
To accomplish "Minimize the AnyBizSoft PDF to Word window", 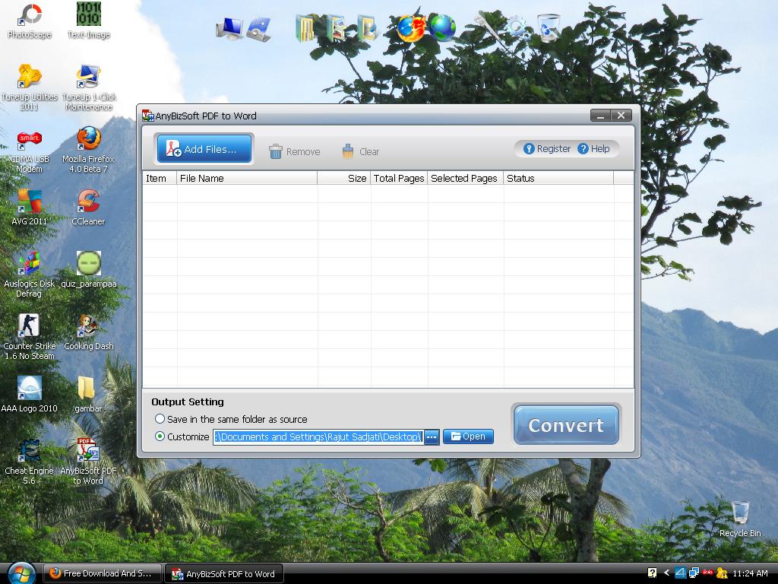I will pos(600,116).
